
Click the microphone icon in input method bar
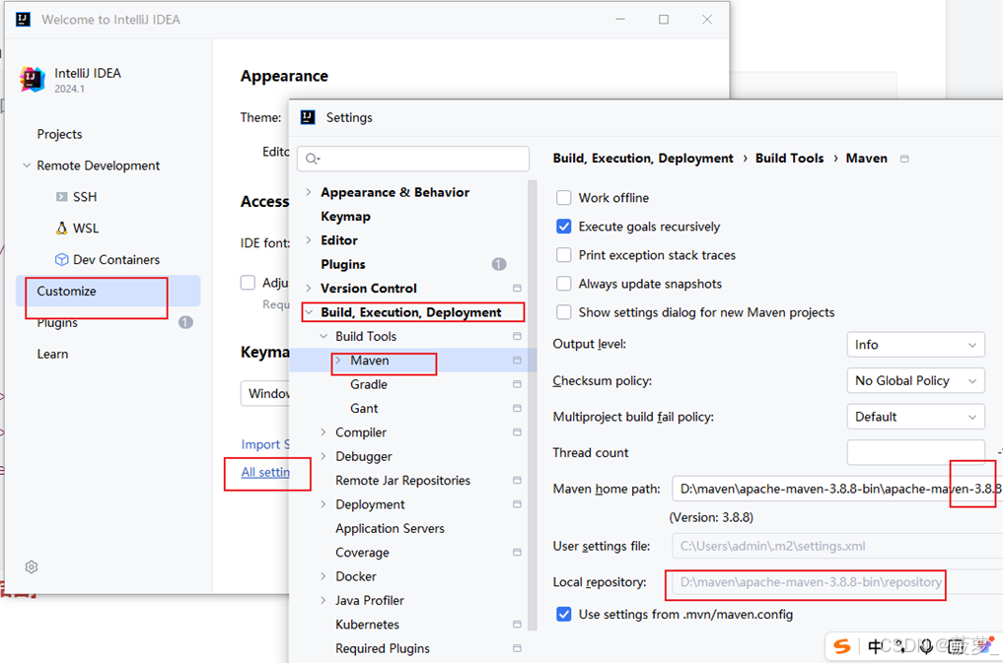[926, 646]
